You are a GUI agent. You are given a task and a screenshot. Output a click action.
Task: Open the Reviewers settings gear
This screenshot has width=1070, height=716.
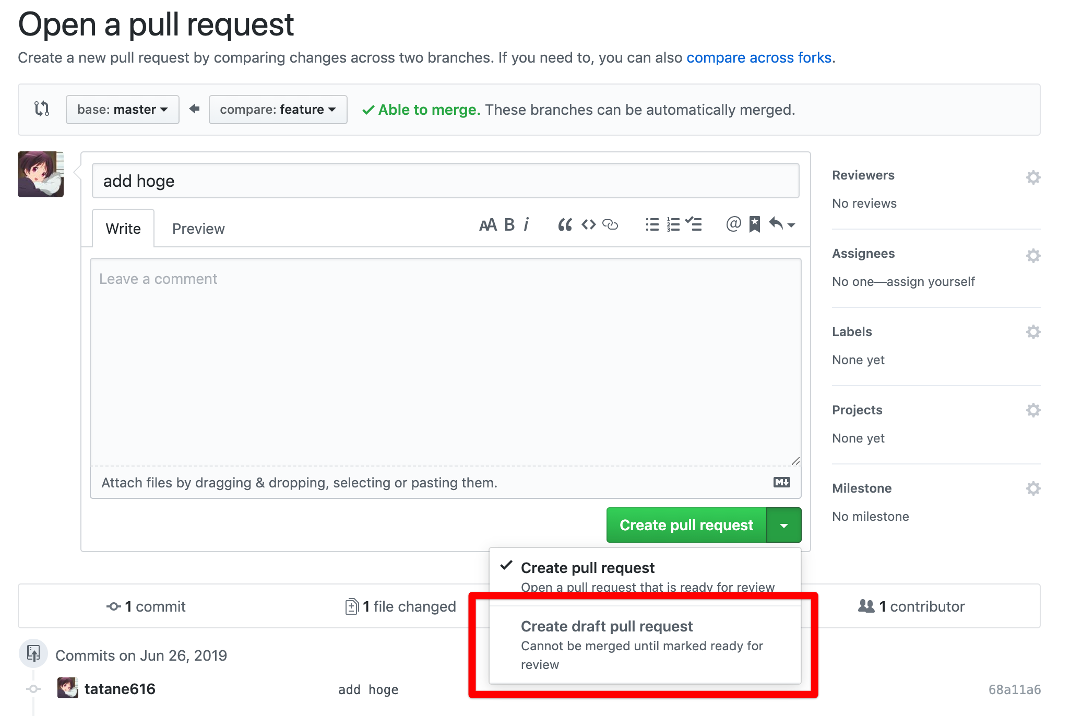1033,177
